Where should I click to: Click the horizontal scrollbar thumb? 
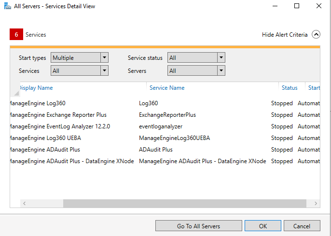185,203
